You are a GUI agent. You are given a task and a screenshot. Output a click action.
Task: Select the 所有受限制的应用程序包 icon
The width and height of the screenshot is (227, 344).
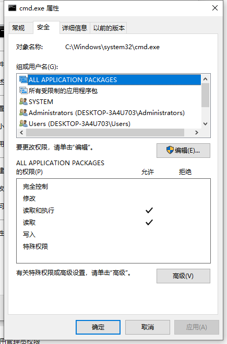[x=23, y=90]
